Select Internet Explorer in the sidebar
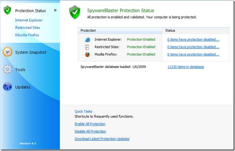235x151 pixels. (x=29, y=20)
